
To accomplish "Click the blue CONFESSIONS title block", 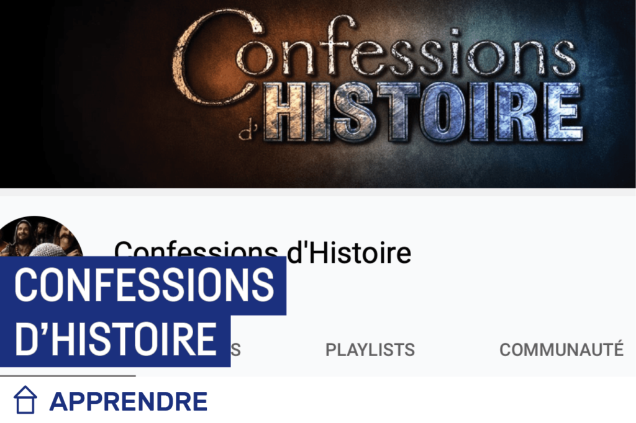I will [x=143, y=286].
